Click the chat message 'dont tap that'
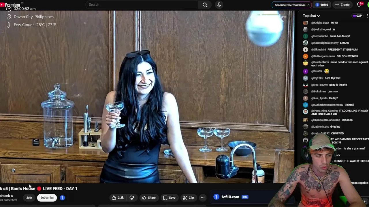 [332, 78]
